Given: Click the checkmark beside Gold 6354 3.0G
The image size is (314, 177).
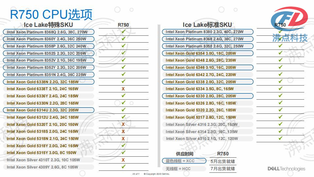Looking at the screenshot, I should coord(280,53).
